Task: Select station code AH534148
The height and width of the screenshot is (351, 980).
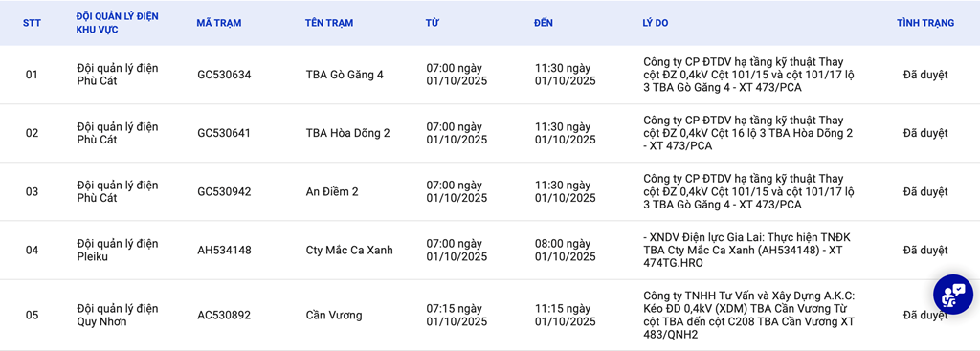Action: click(x=224, y=251)
